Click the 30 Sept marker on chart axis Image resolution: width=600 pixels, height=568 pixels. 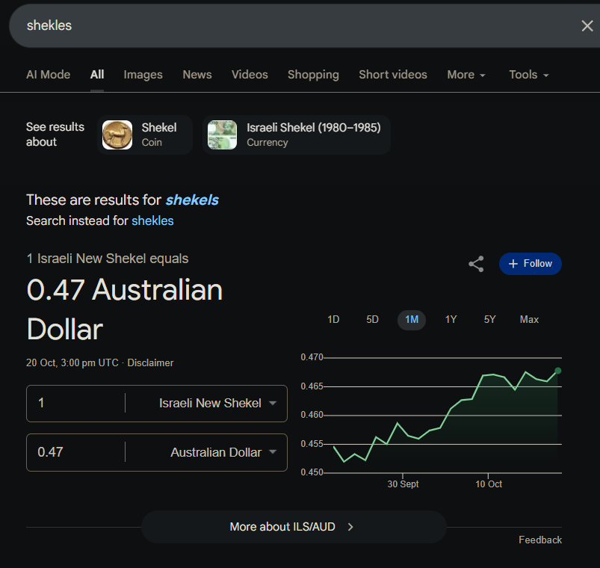click(403, 484)
